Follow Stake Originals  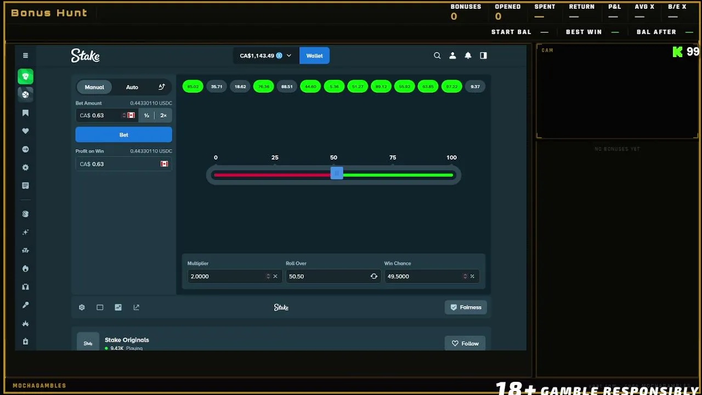(x=465, y=343)
